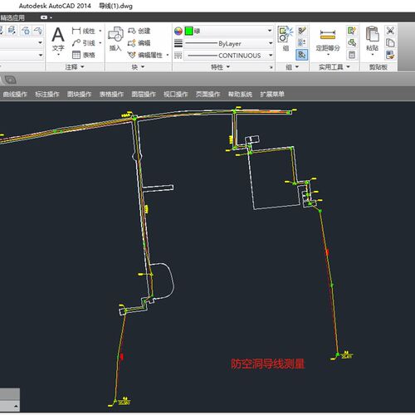Open the 图层操作 menu
415x415 pixels.
point(144,95)
